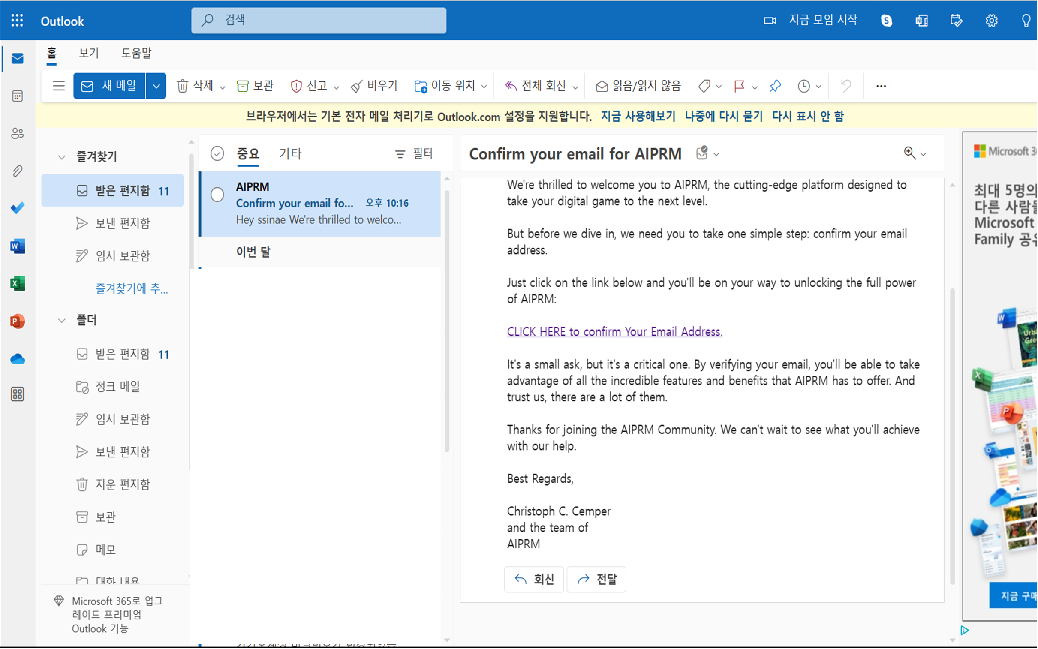Expand the Report dropdown arrow
The width and height of the screenshot is (1038, 649).
point(337,87)
